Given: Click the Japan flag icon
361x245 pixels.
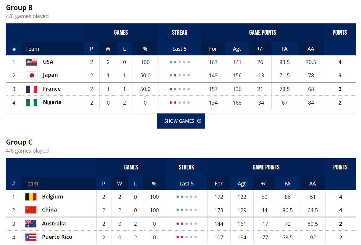Looking at the screenshot, I should [x=32, y=75].
